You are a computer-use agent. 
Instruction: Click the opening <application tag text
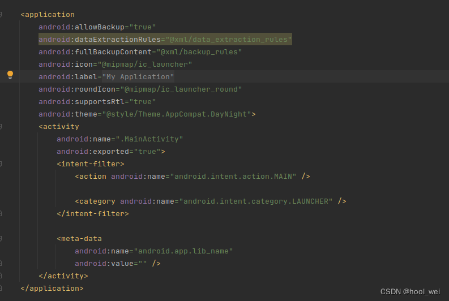point(48,15)
